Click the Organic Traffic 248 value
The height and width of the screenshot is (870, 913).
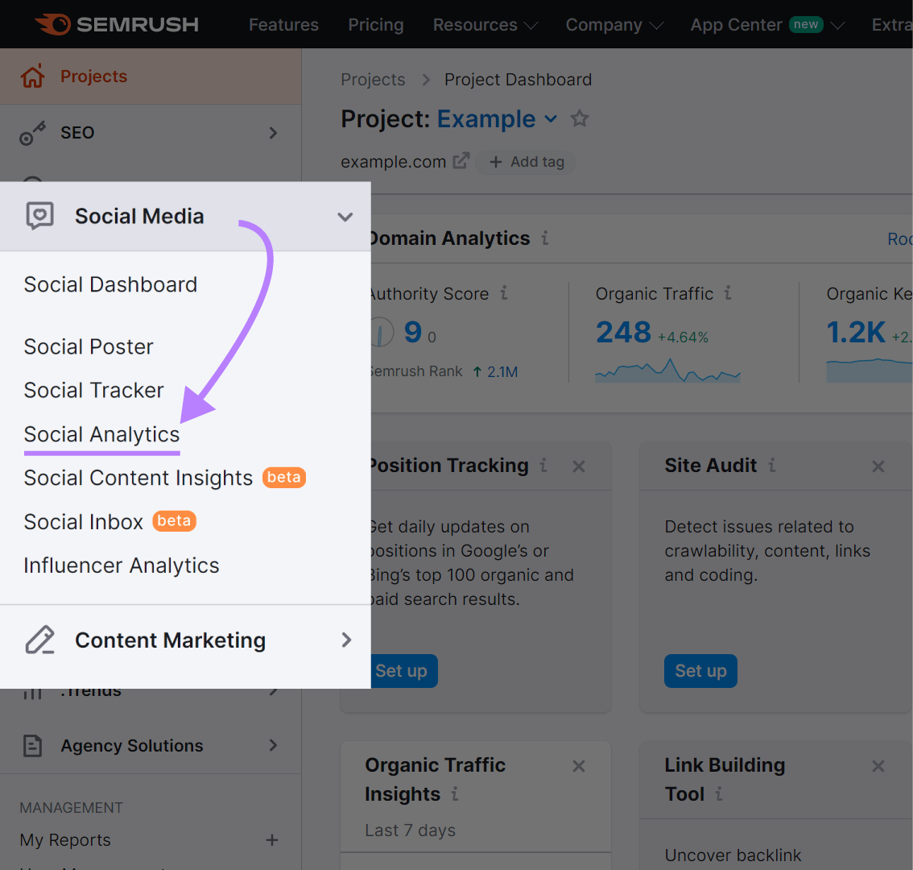[x=623, y=332]
